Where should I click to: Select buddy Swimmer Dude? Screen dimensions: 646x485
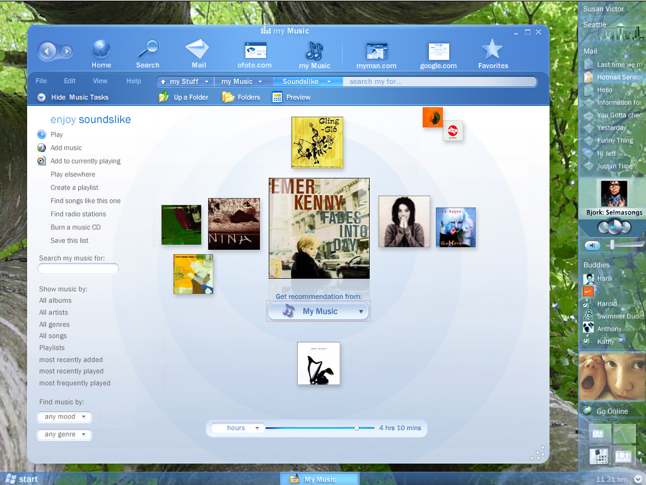click(620, 316)
